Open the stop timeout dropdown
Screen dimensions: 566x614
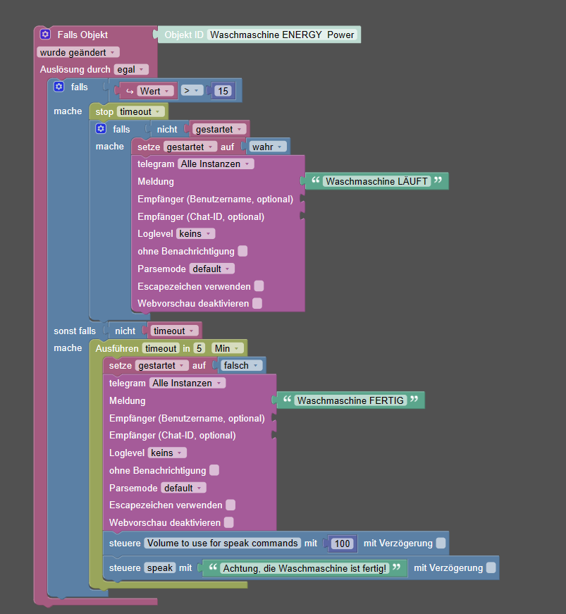140,112
